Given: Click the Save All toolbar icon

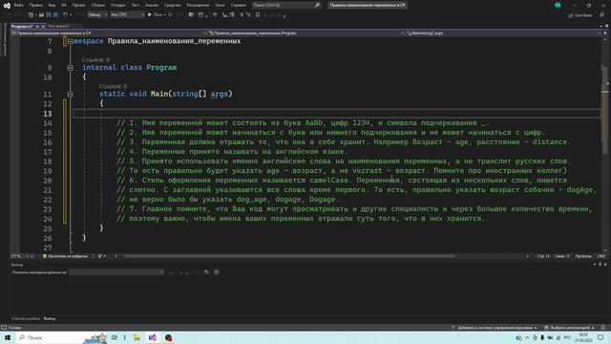Looking at the screenshot, I should (x=55, y=15).
